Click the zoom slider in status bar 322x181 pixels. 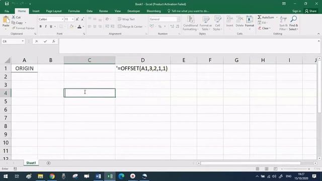(295, 169)
